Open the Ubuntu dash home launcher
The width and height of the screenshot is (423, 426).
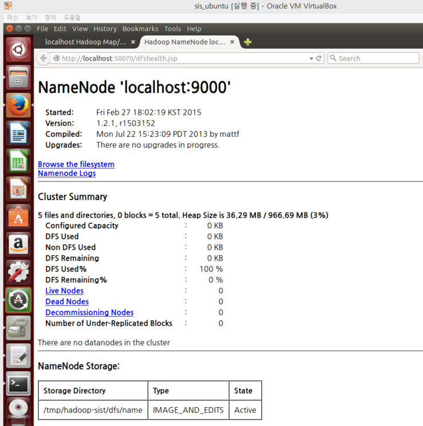click(x=18, y=49)
